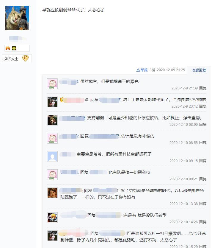Viewport: 212px width, 248px height.
Task: Click 回复 next to 2020-12-10 13:38
Action: [203, 204]
